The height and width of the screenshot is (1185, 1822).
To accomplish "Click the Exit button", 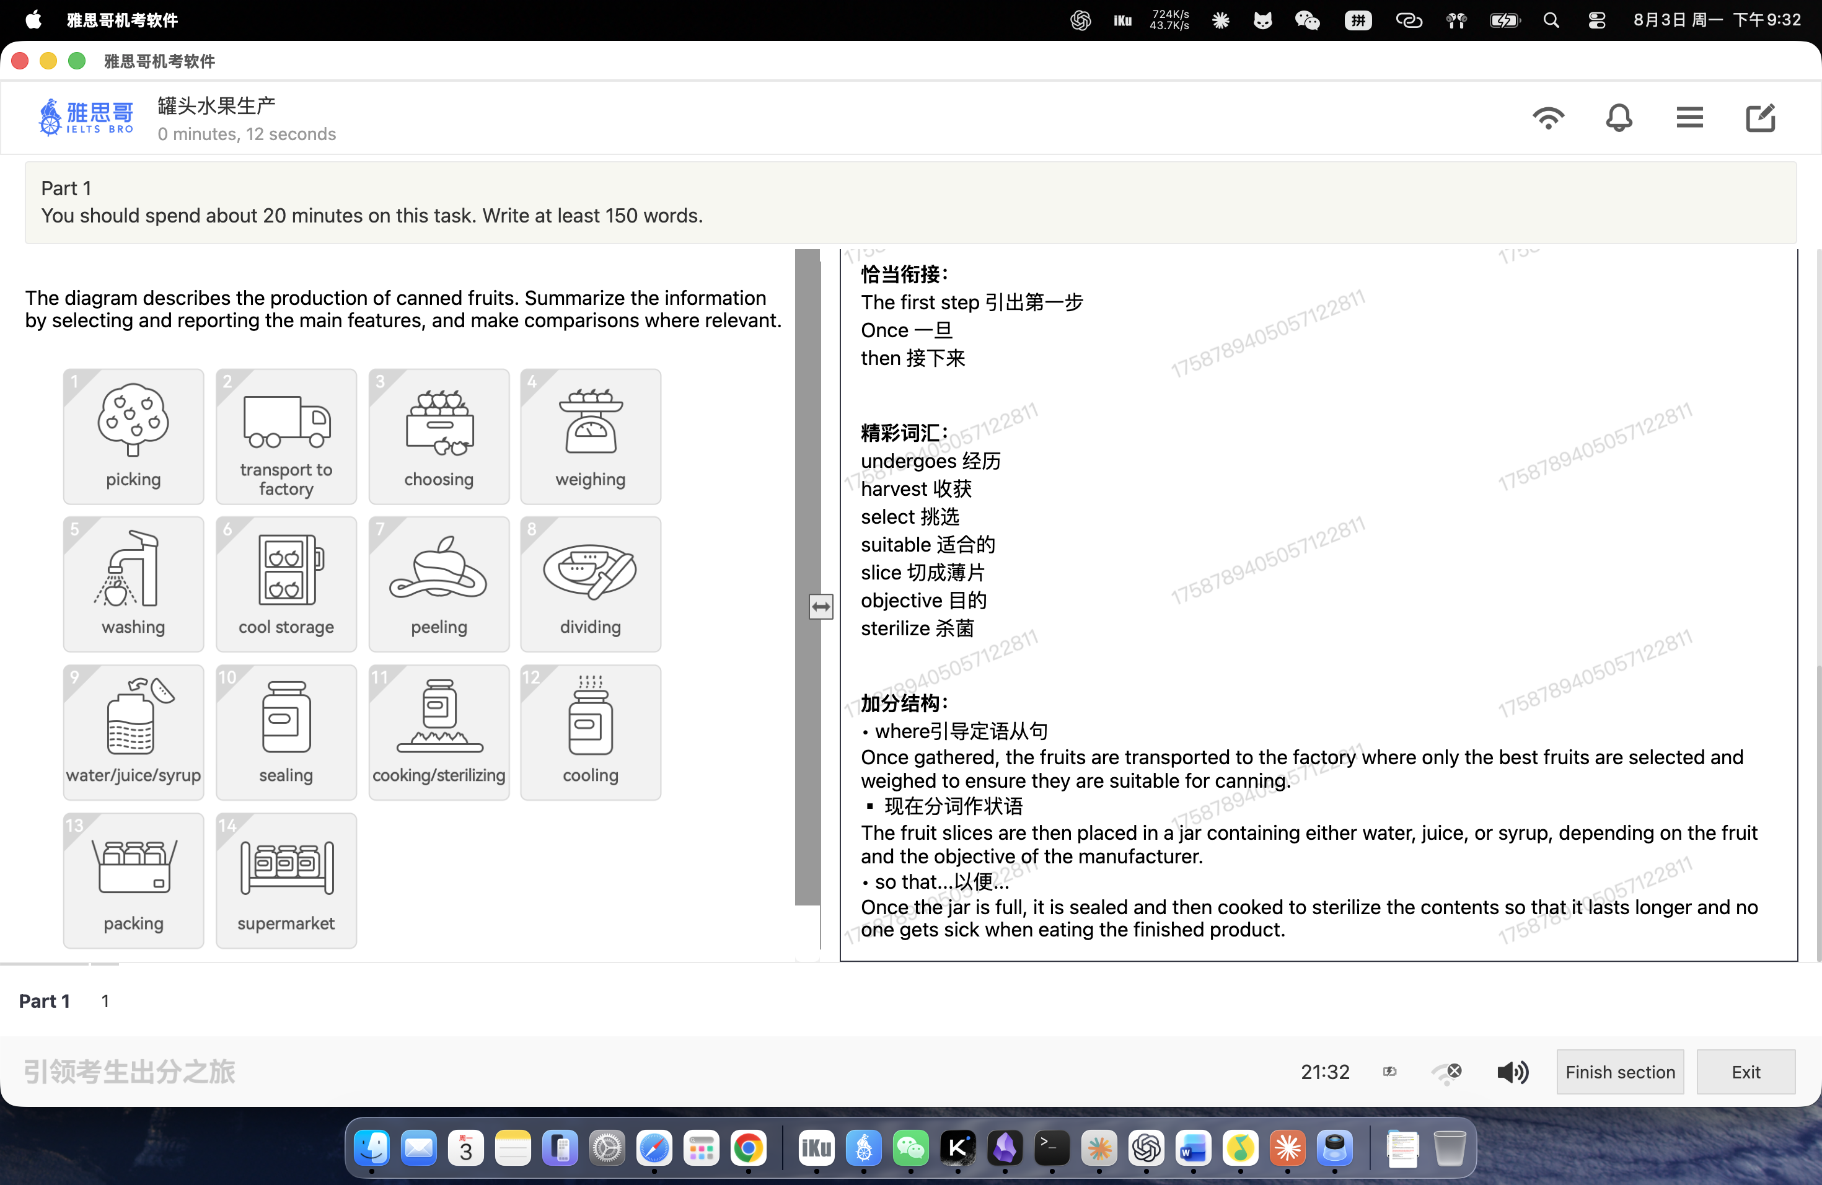I will (1745, 1072).
